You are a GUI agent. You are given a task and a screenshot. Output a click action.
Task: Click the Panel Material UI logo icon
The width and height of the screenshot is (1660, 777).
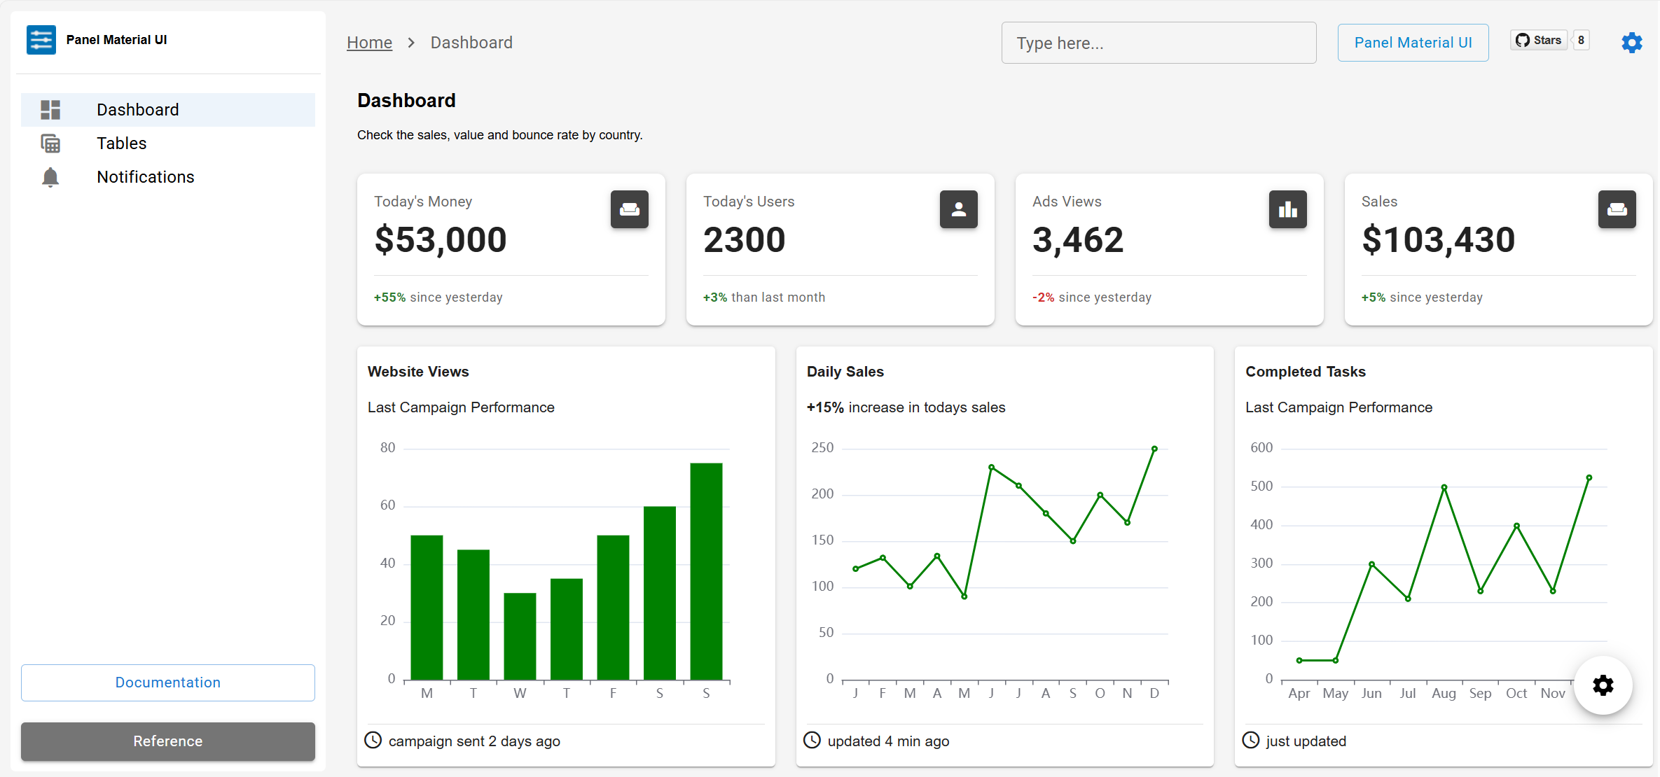pos(41,40)
